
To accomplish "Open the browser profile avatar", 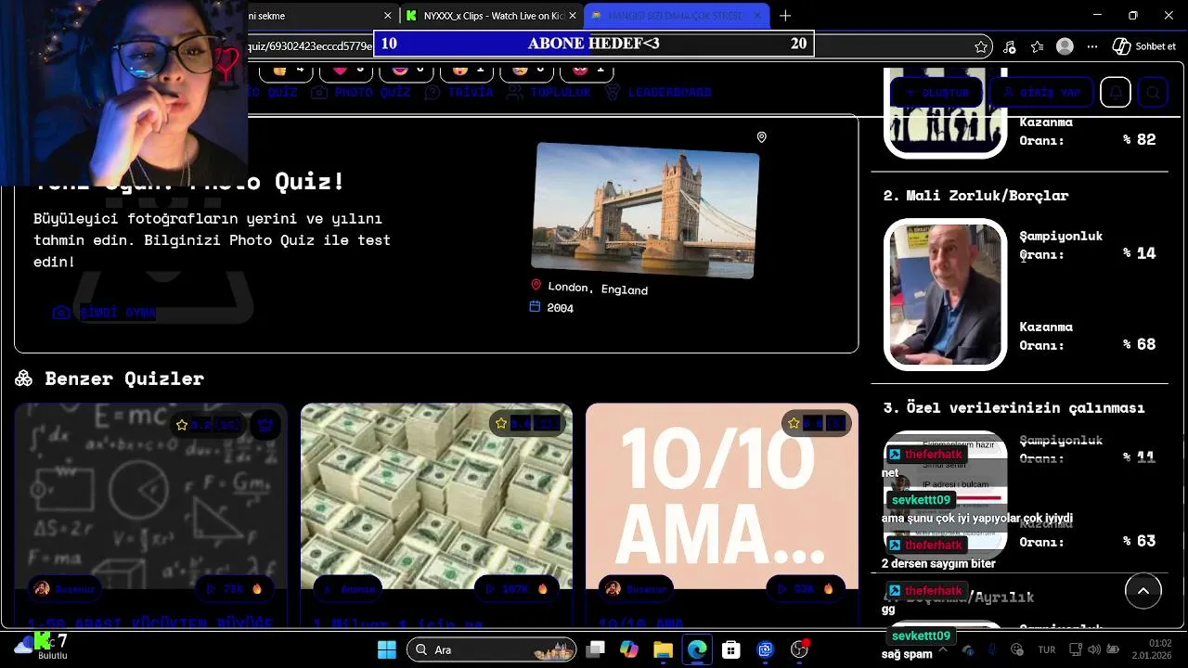I will (1065, 46).
